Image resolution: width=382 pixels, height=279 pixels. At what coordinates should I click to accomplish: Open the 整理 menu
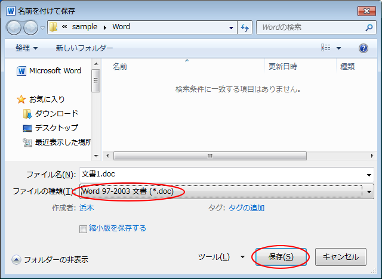tap(26, 48)
